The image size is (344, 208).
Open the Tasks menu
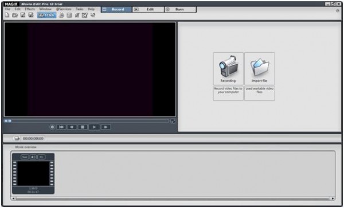[x=80, y=9]
